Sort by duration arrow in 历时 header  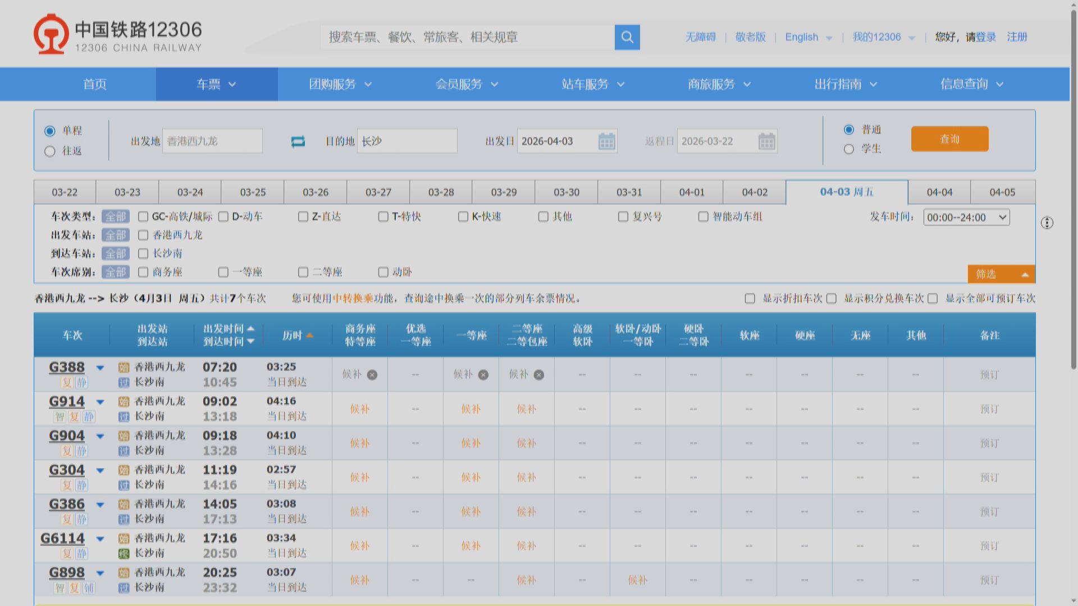click(x=309, y=336)
